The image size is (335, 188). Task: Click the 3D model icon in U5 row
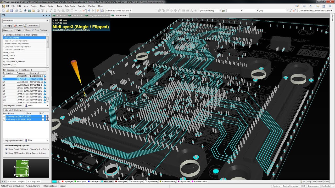[44, 82]
